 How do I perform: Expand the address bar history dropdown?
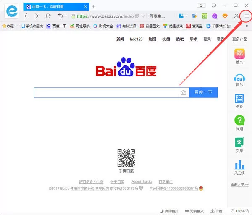click(x=144, y=16)
